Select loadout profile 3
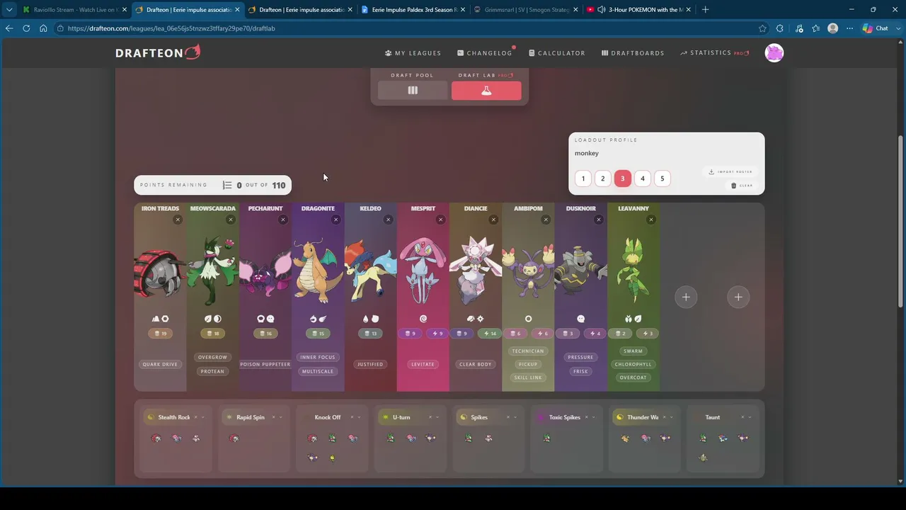This screenshot has width=906, height=510. pyautogui.click(x=623, y=178)
